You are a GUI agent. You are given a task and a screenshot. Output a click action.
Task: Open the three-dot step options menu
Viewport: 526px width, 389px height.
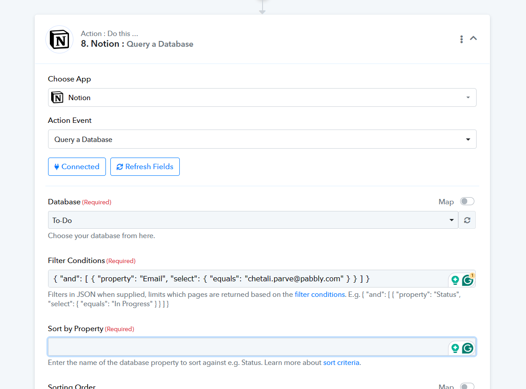[x=461, y=39]
